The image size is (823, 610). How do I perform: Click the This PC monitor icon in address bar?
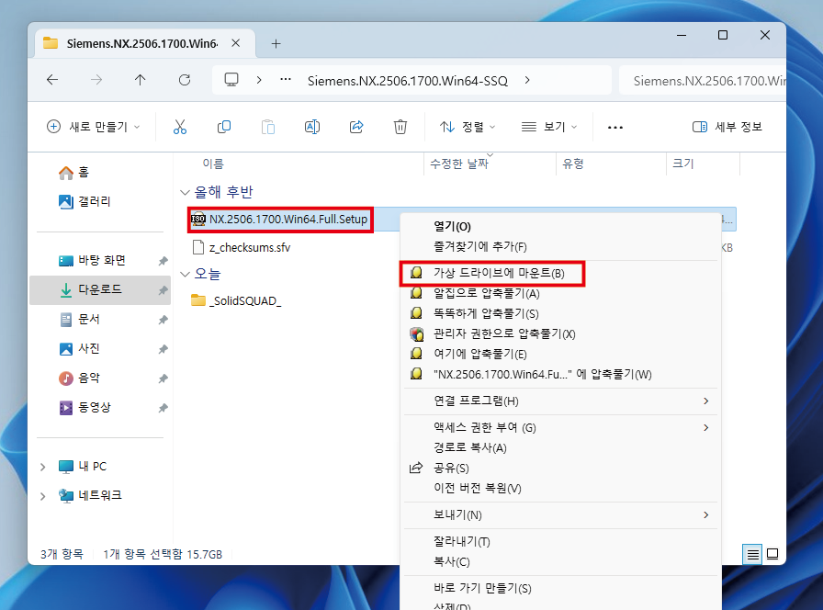point(231,80)
